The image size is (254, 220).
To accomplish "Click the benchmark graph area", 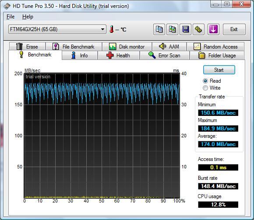I will click(x=102, y=136).
